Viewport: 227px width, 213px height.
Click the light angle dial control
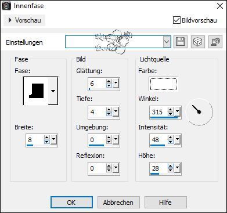(x=199, y=111)
